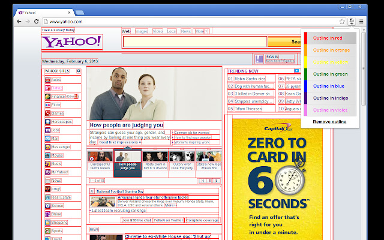Go to next story slide arrow

[217, 181]
